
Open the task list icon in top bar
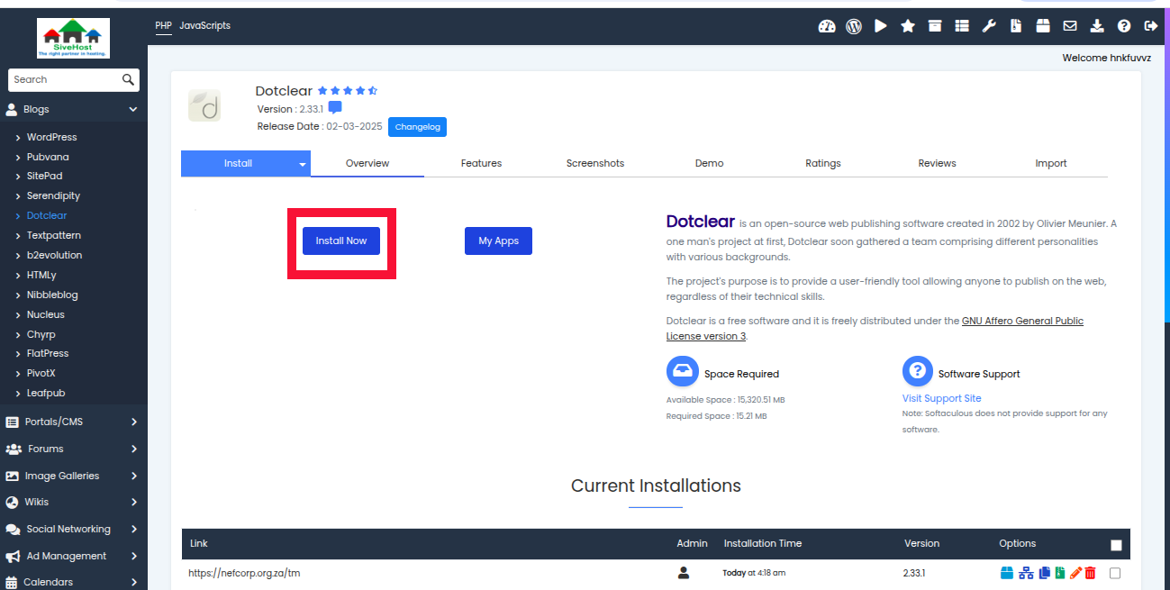coord(962,26)
